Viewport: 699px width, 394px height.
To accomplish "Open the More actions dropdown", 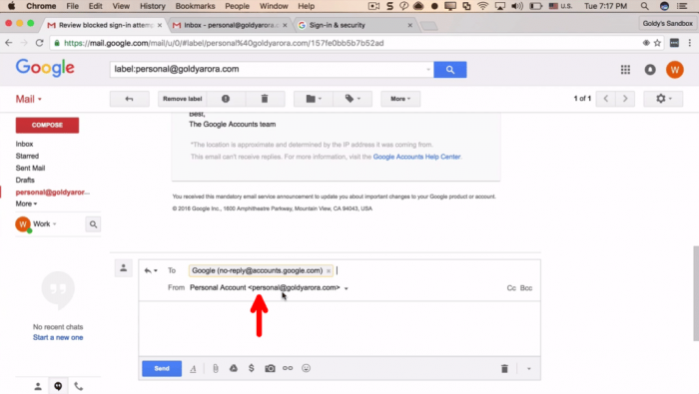I will 400,99.
